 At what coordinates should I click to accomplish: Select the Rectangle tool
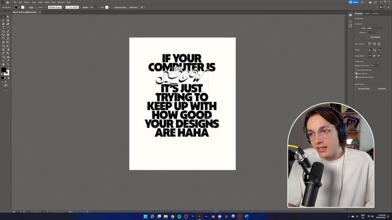click(3, 31)
